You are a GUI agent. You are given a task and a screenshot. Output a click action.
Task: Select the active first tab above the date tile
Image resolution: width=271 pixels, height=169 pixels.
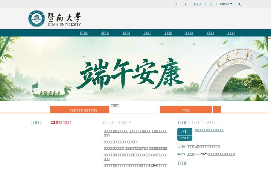pyautogui.click(x=183, y=122)
